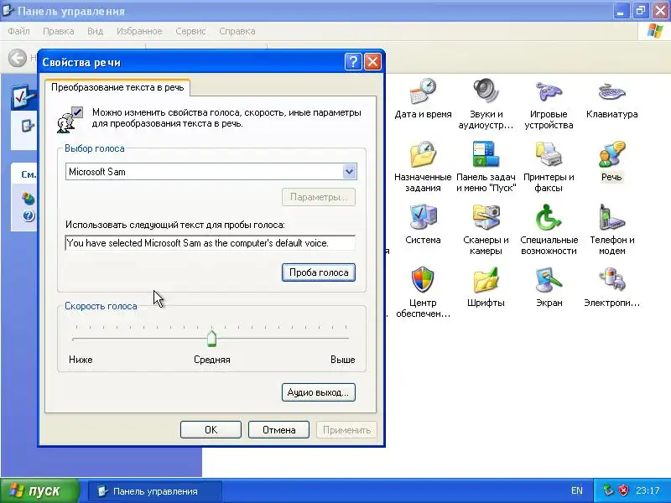This screenshot has width=671, height=503.
Task: Click the EN language indicator
Action: [576, 490]
